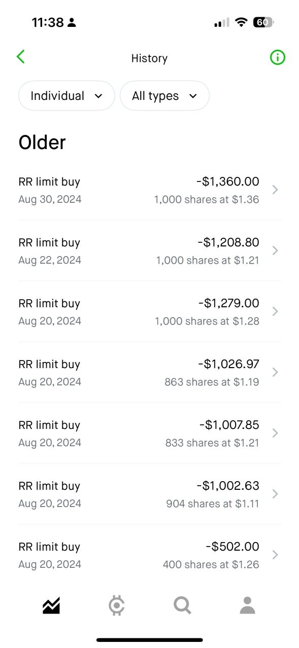Expand the Individual account dropdown

(67, 96)
